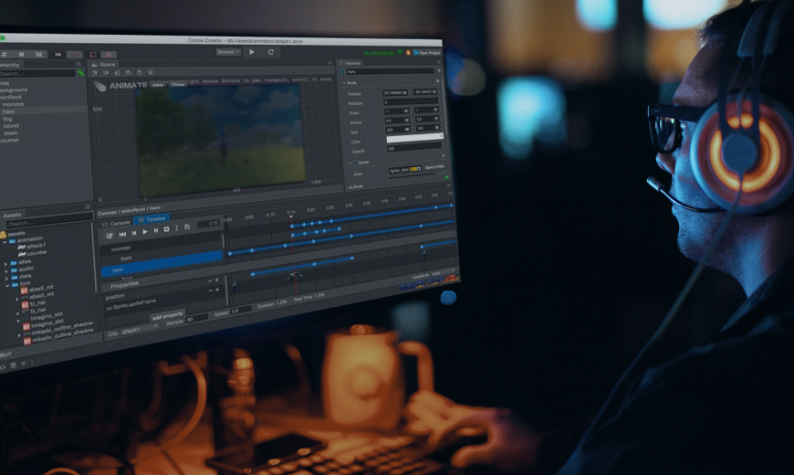Click the add property button
Viewport: 794px width, 475px height.
click(168, 316)
